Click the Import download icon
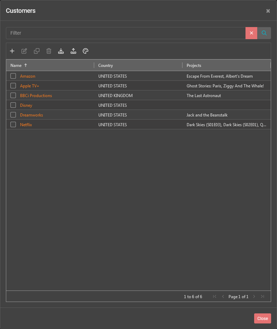 (x=61, y=51)
